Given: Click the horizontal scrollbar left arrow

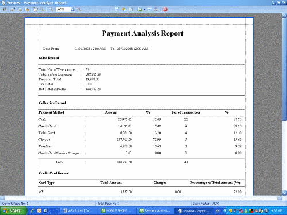Looking at the screenshot, I should [2, 198].
